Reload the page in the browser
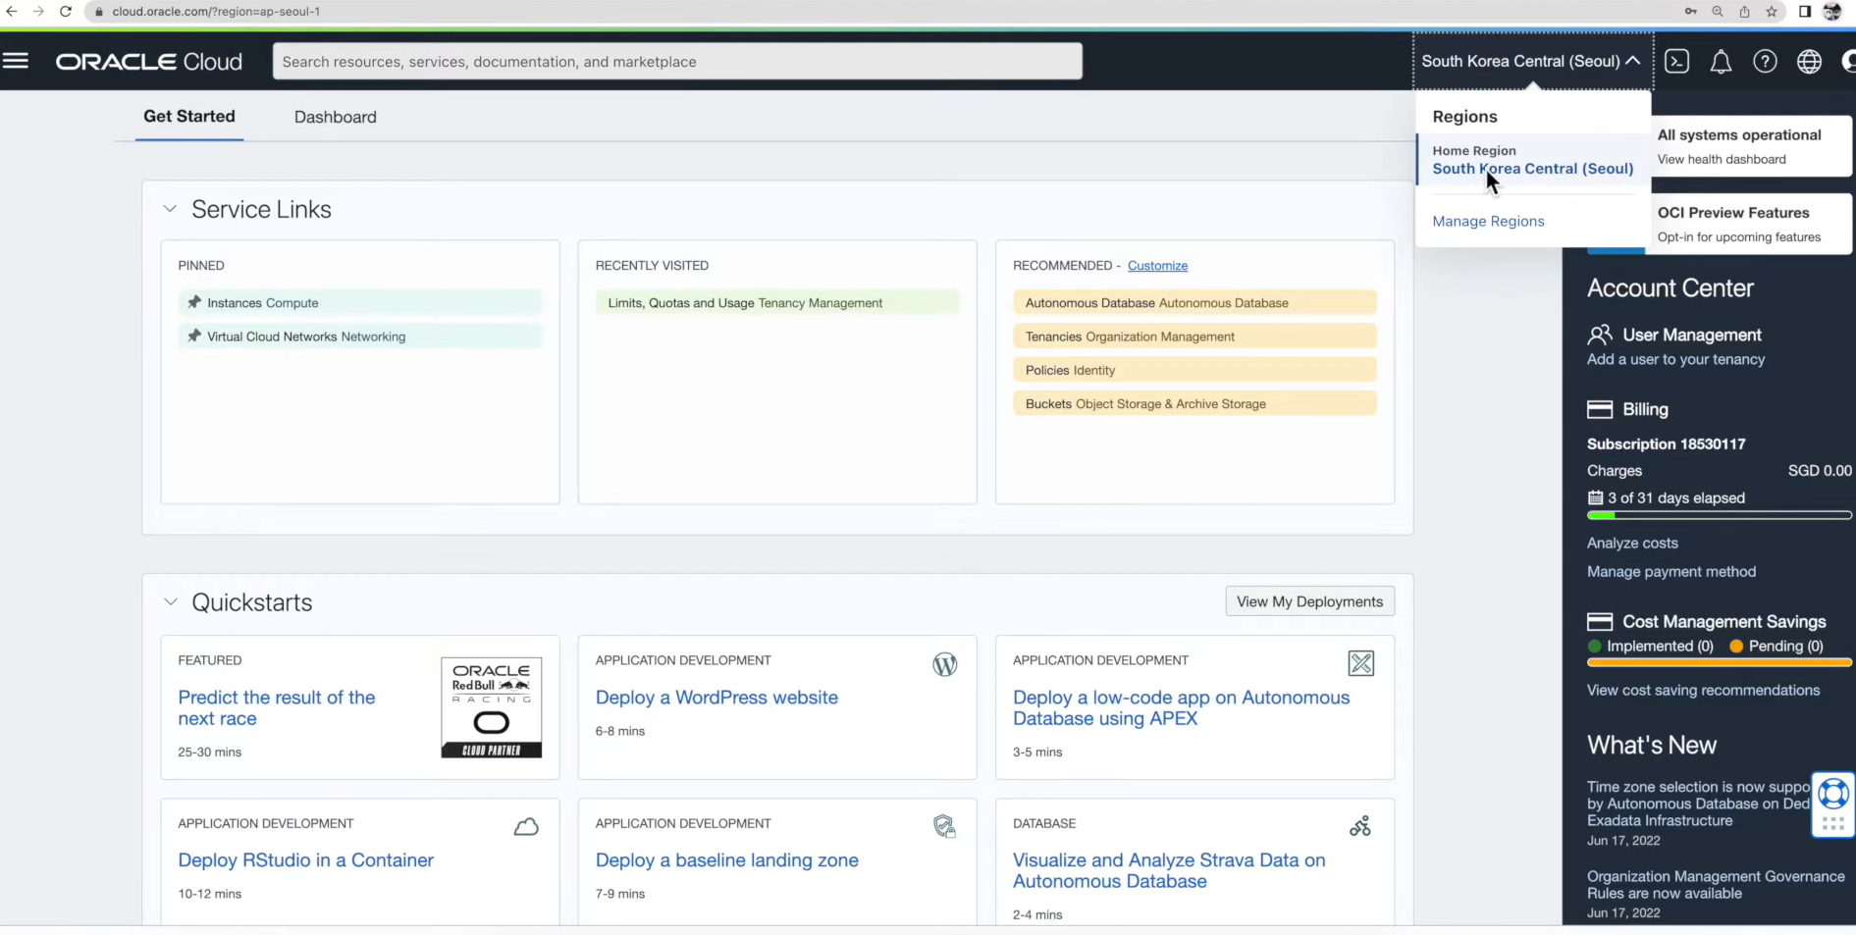 point(66,12)
